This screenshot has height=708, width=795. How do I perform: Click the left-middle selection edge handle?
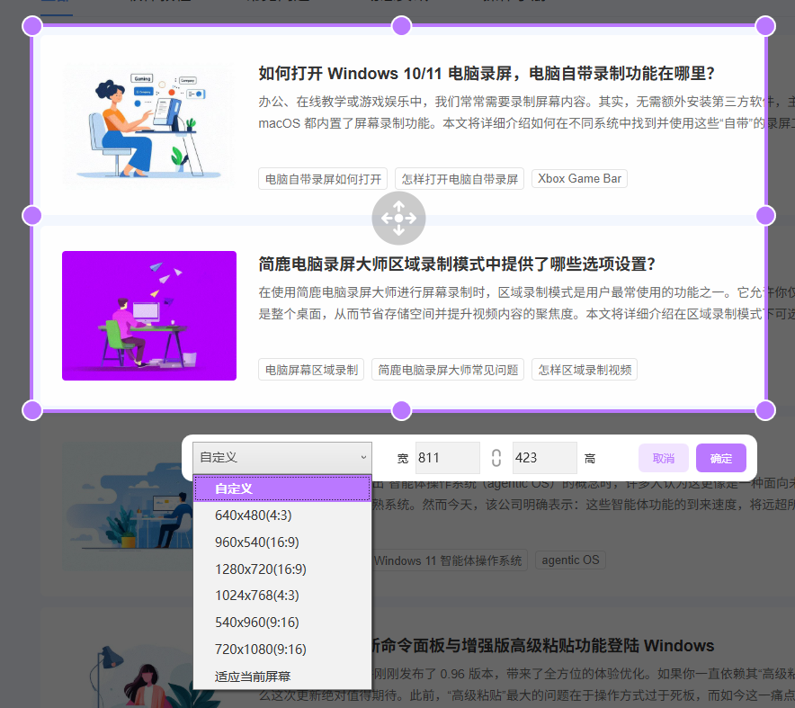click(x=32, y=215)
